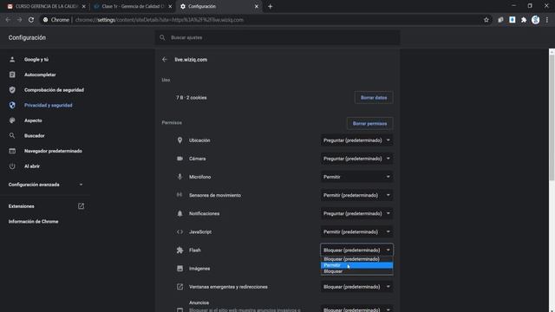
Task: Click the Imágenes picture icon
Action: 180,269
